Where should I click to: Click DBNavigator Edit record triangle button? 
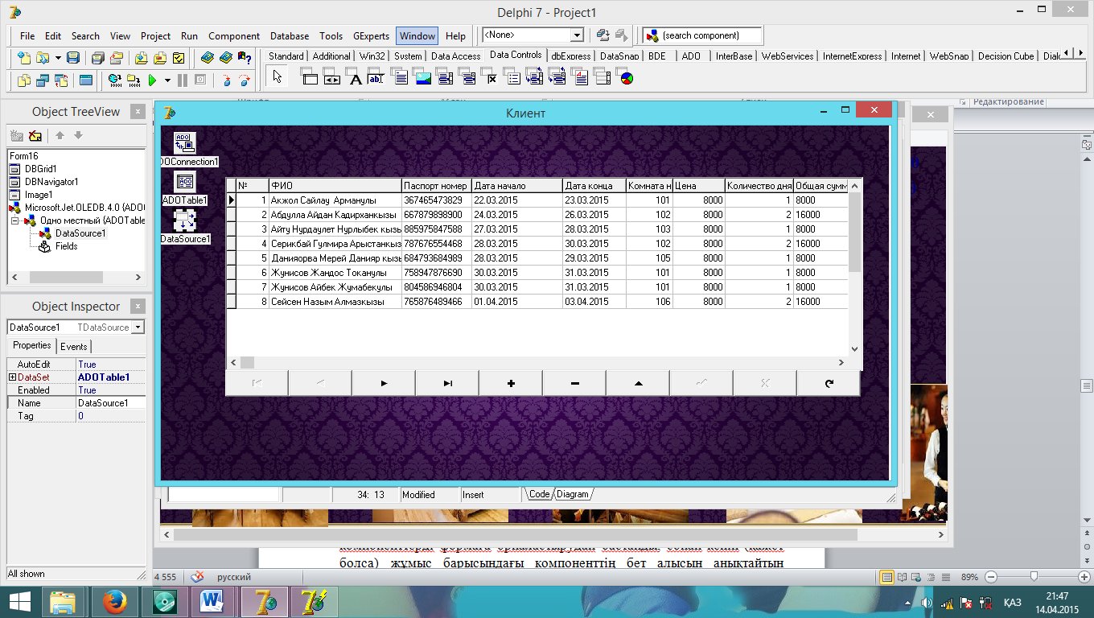pos(638,383)
